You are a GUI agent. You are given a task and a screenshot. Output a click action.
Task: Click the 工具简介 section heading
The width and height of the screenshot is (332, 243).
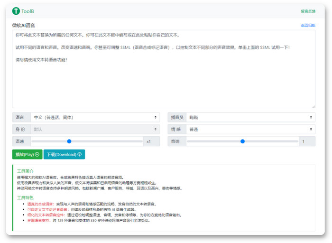point(25,171)
